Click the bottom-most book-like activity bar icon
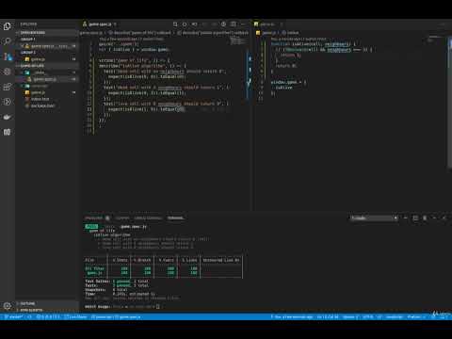The image size is (452, 339). coord(8,132)
